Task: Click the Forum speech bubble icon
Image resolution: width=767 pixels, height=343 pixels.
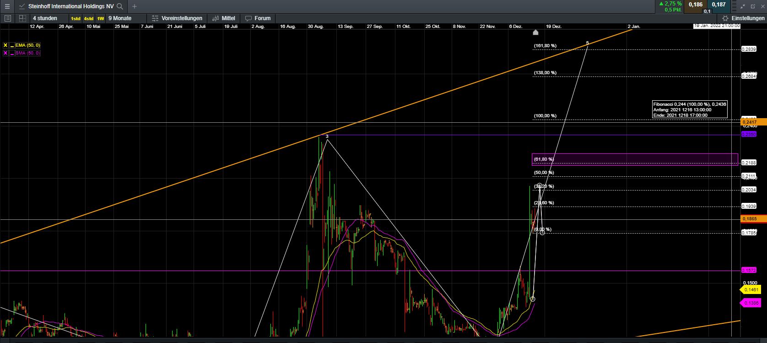Action: click(248, 18)
